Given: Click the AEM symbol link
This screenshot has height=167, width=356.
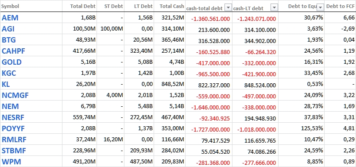Looking at the screenshot, I should (10, 18).
